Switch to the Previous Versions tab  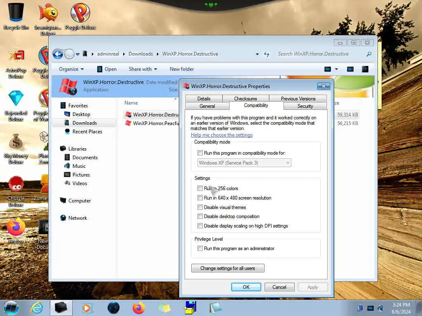click(298, 99)
